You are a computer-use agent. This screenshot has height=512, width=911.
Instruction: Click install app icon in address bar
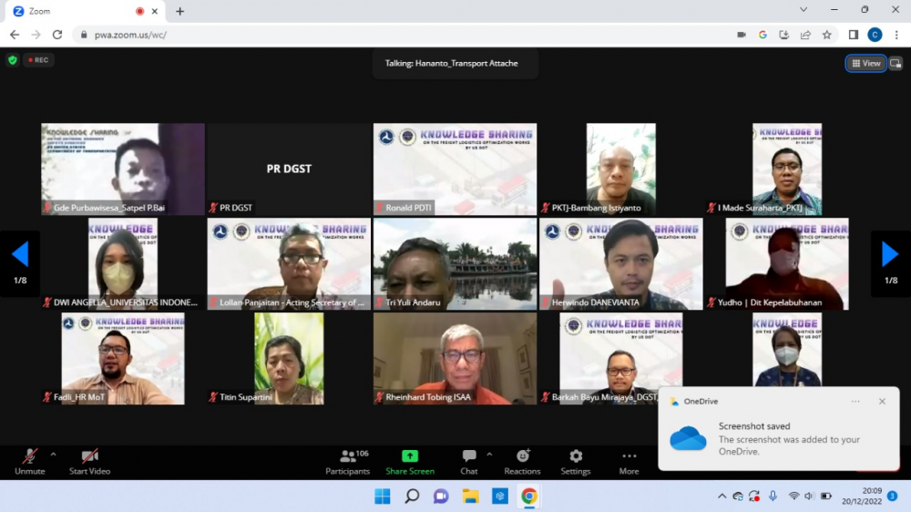click(x=783, y=35)
